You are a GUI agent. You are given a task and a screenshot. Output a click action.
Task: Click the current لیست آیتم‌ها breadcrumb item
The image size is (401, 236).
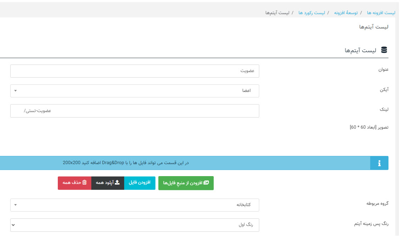tap(277, 13)
